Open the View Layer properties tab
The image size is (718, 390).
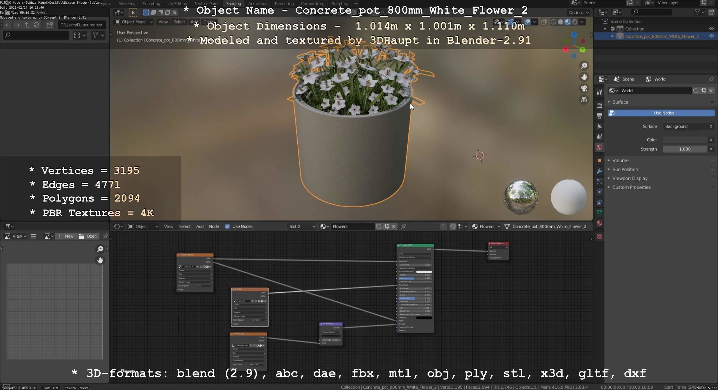click(x=599, y=126)
